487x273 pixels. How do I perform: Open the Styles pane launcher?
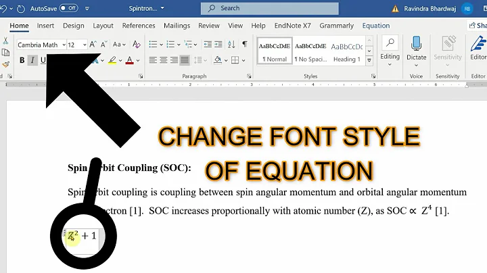tap(373, 76)
